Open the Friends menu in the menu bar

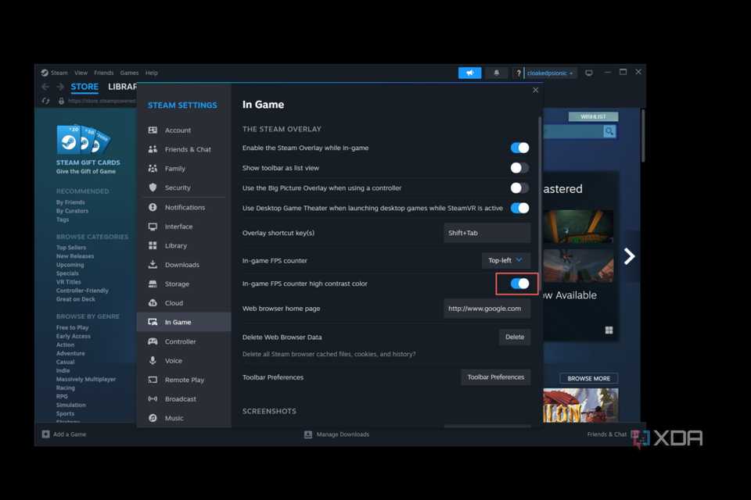[103, 73]
